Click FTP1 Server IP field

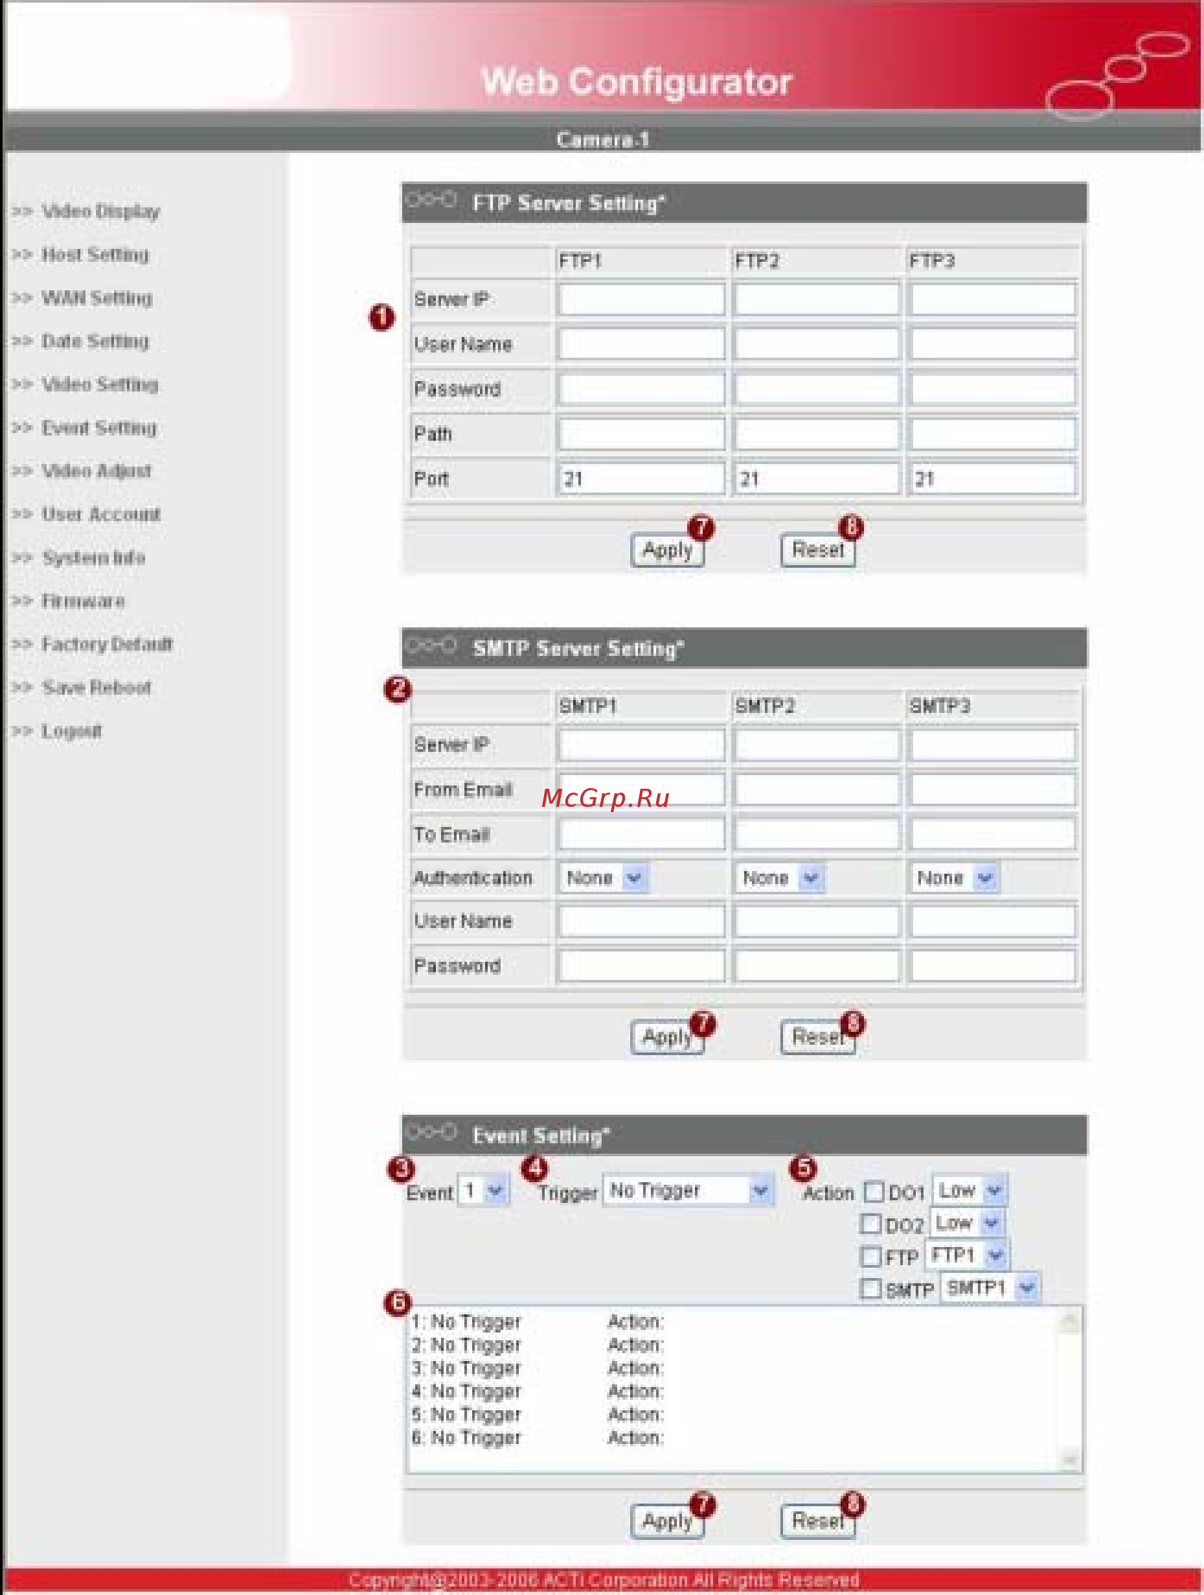[x=641, y=299]
